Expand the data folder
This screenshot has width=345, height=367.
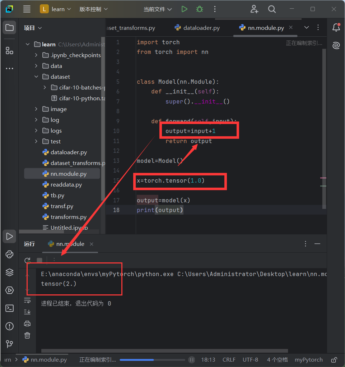click(36, 66)
